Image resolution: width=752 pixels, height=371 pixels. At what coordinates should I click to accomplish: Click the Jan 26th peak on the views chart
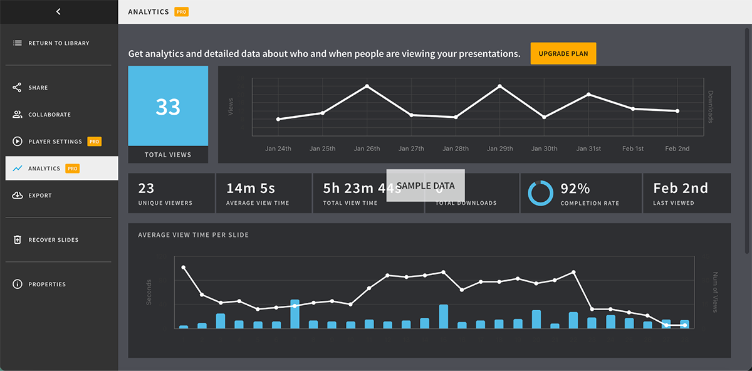pos(367,86)
